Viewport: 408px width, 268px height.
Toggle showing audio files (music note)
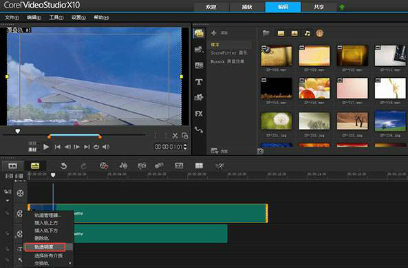click(308, 33)
